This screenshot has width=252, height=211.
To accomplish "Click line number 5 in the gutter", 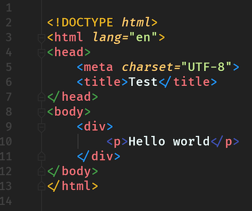I will (x=9, y=67).
